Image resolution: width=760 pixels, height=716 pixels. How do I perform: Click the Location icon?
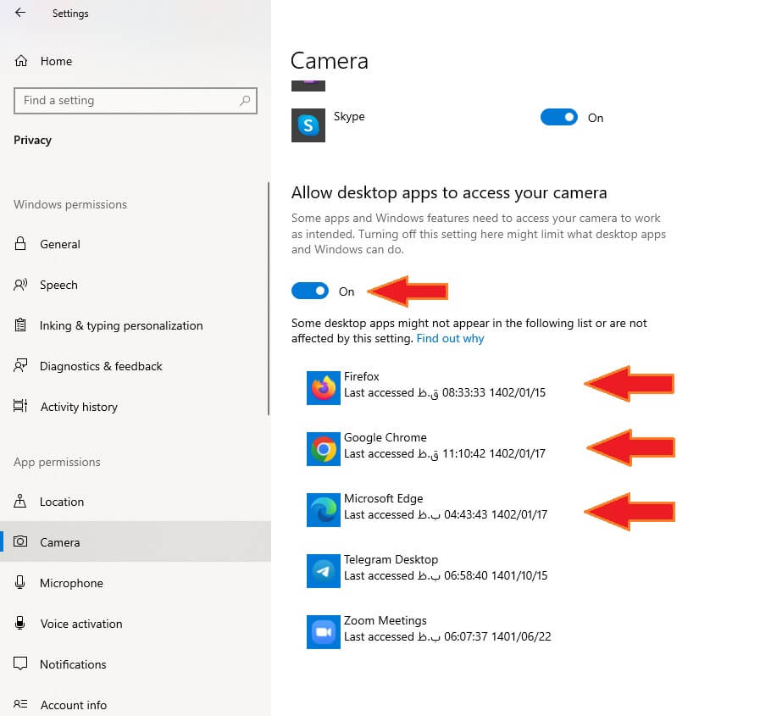click(x=20, y=501)
